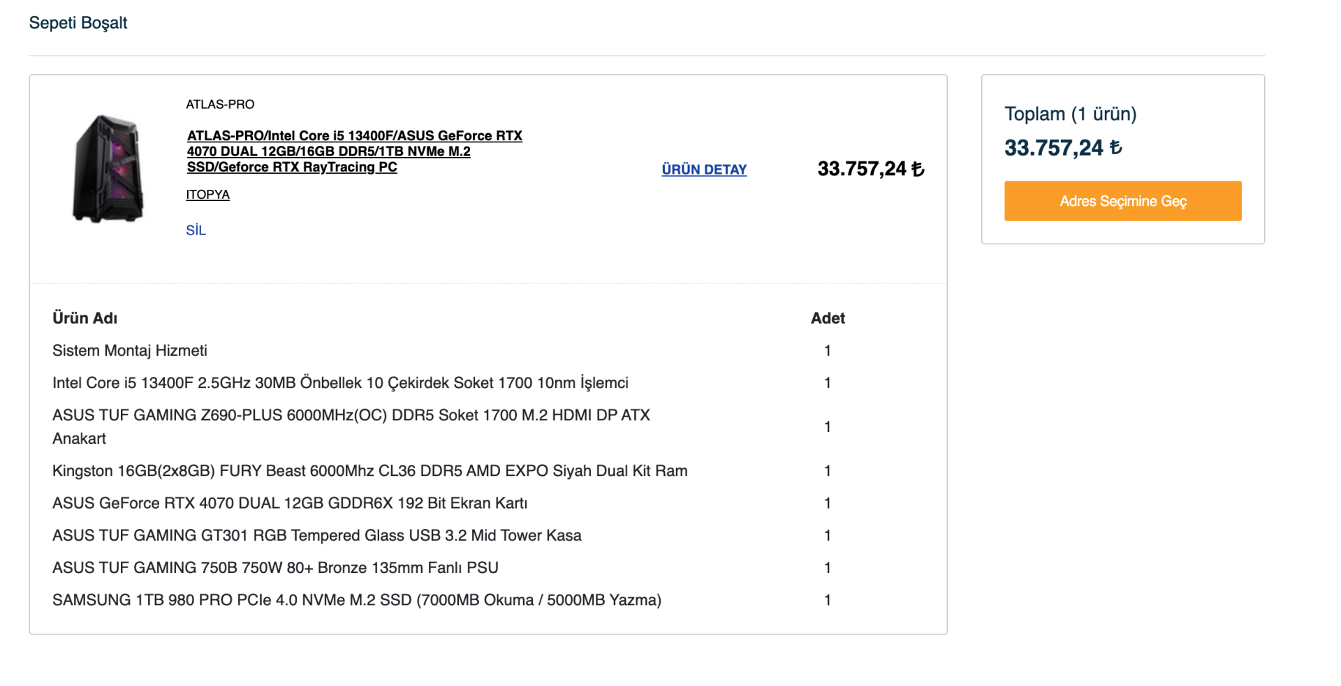Click the Adet column header

pyautogui.click(x=828, y=318)
